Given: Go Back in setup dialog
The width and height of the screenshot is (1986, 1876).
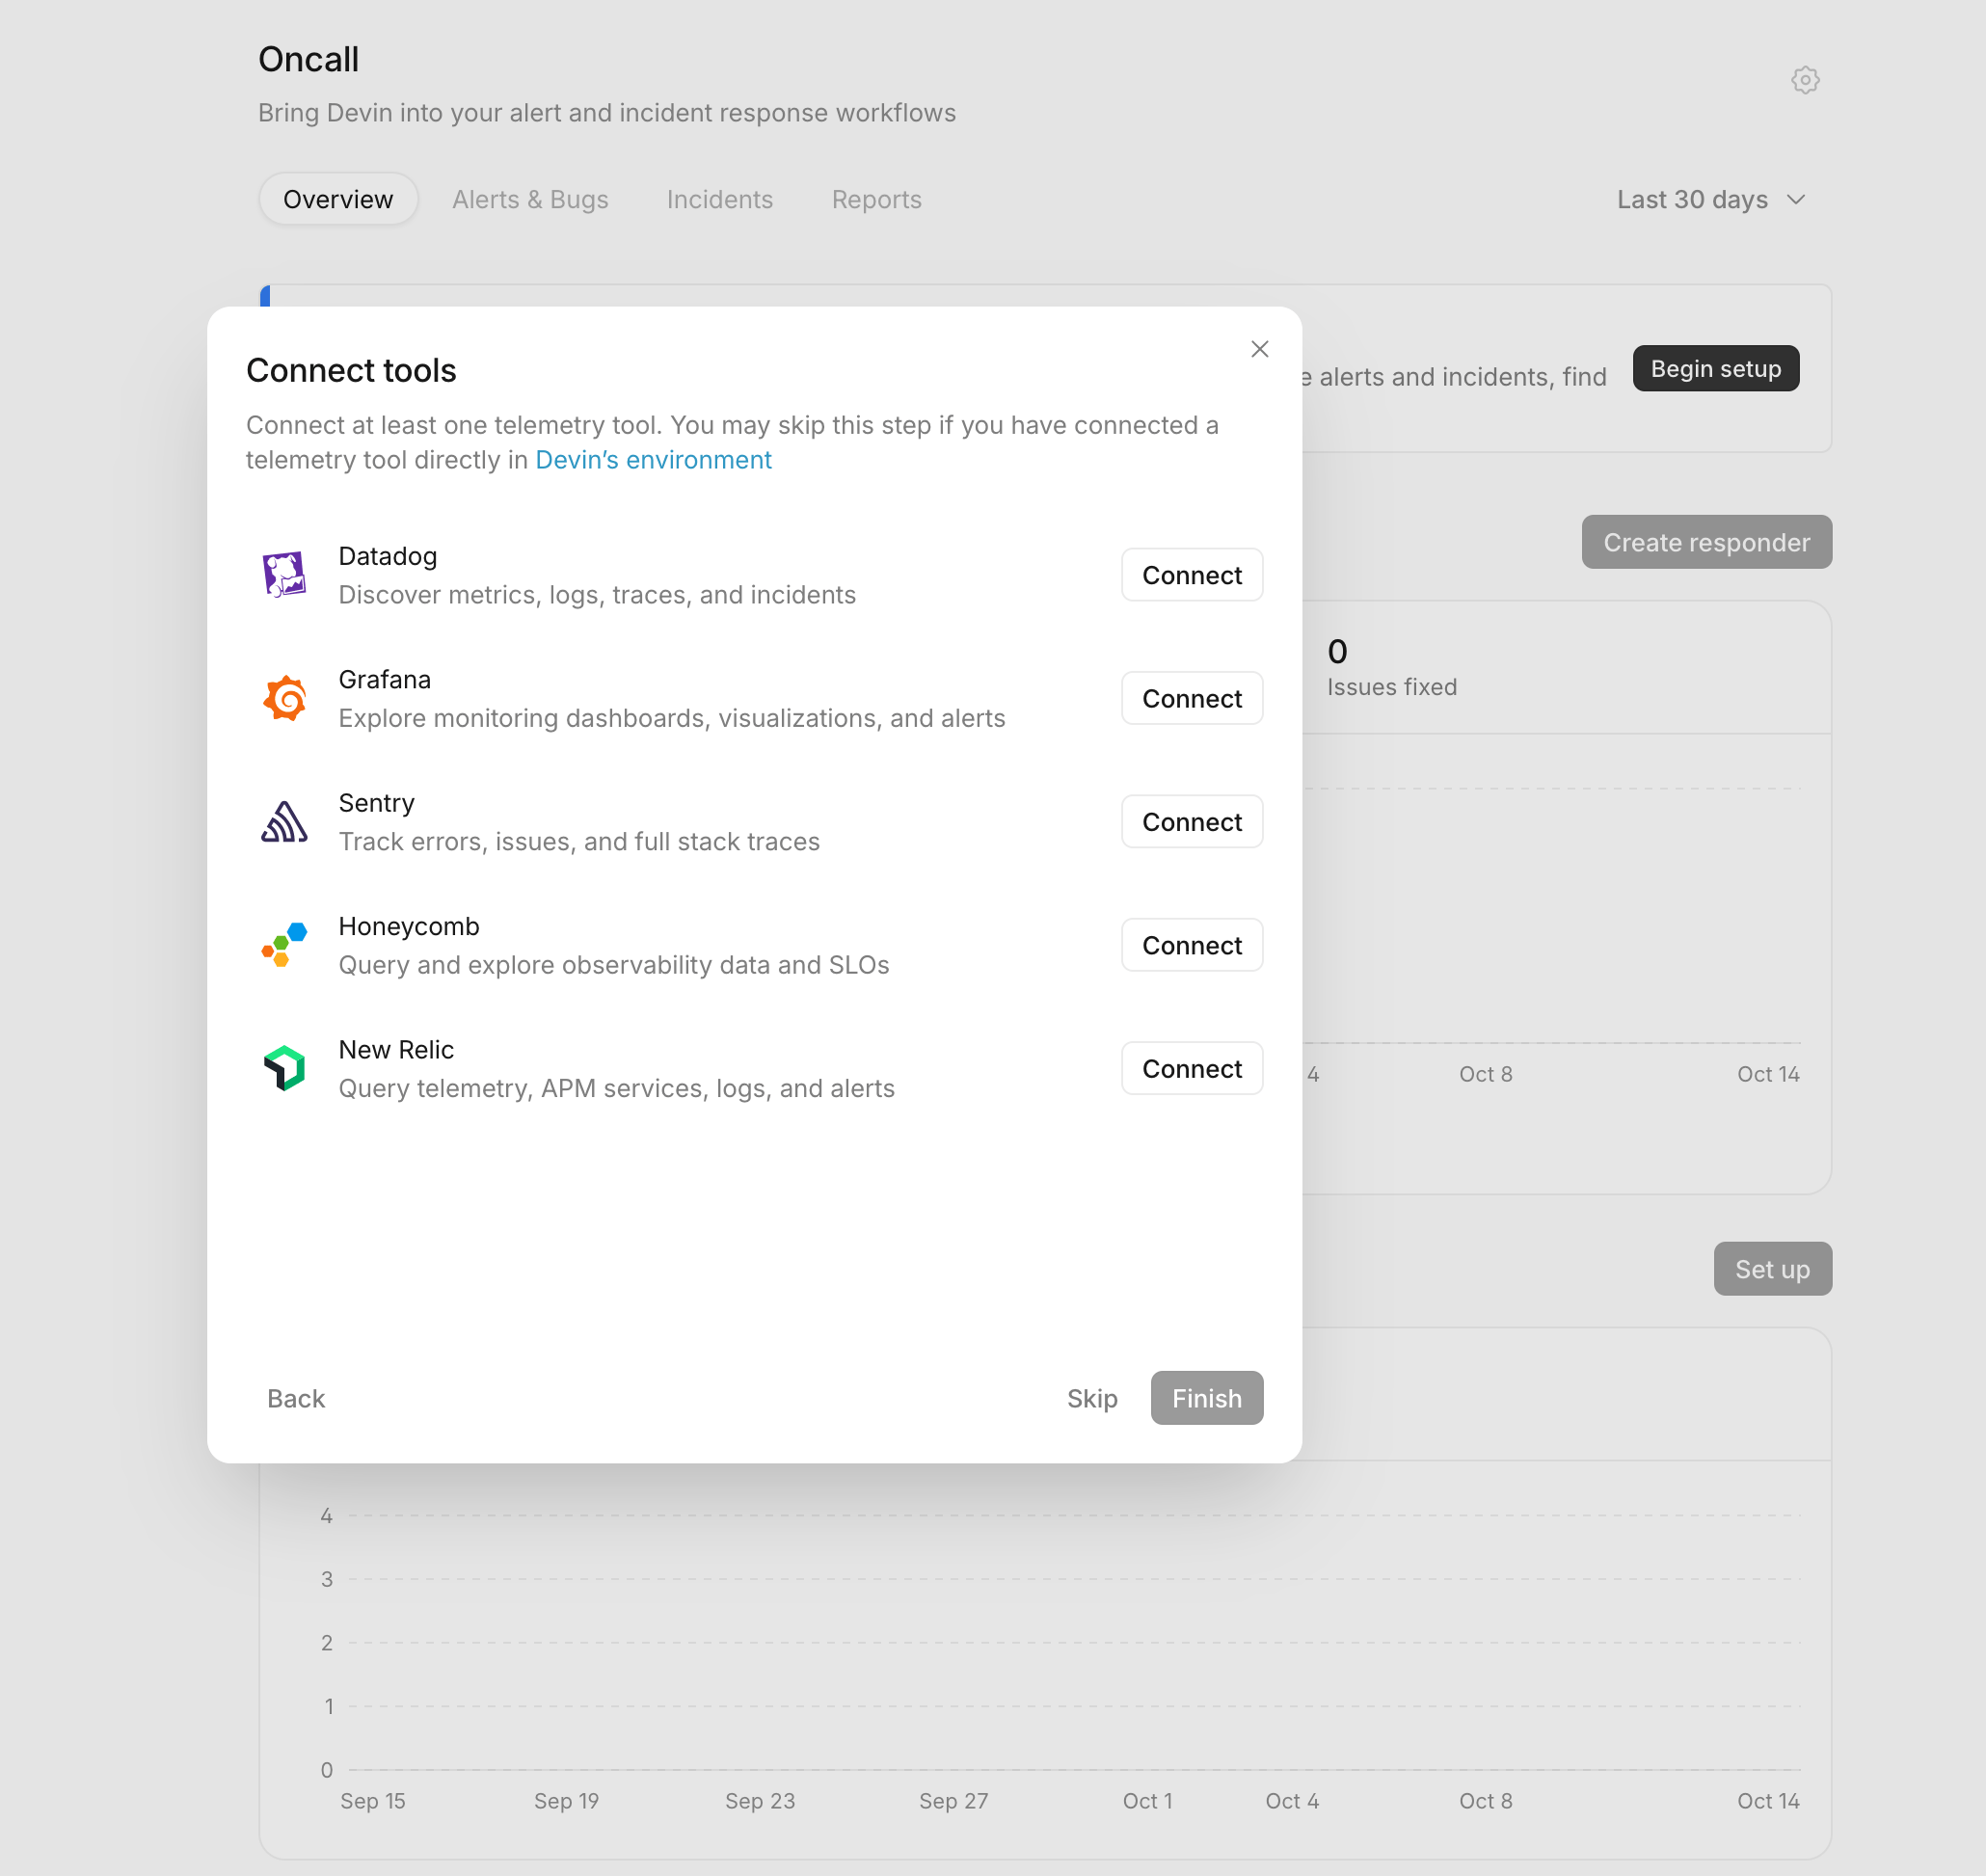Looking at the screenshot, I should [296, 1398].
